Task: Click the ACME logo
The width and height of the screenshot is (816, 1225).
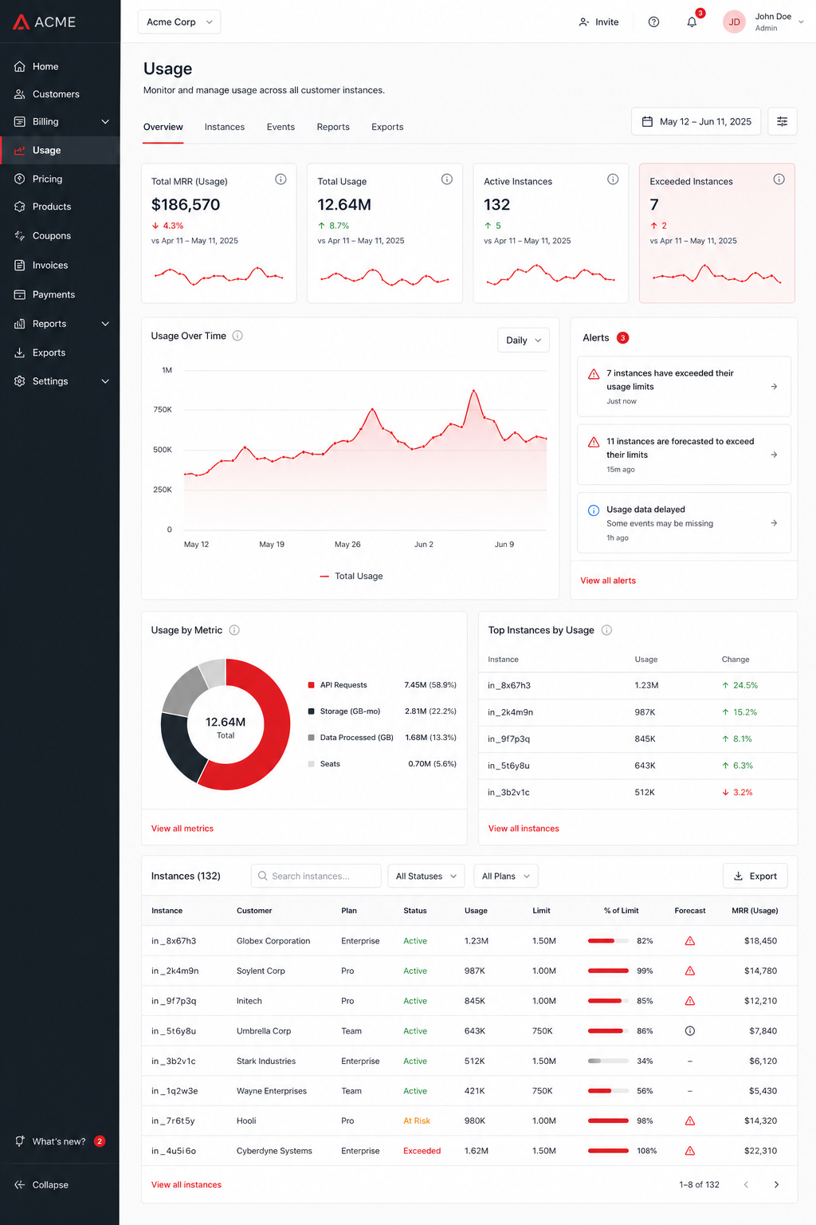Action: [x=45, y=22]
